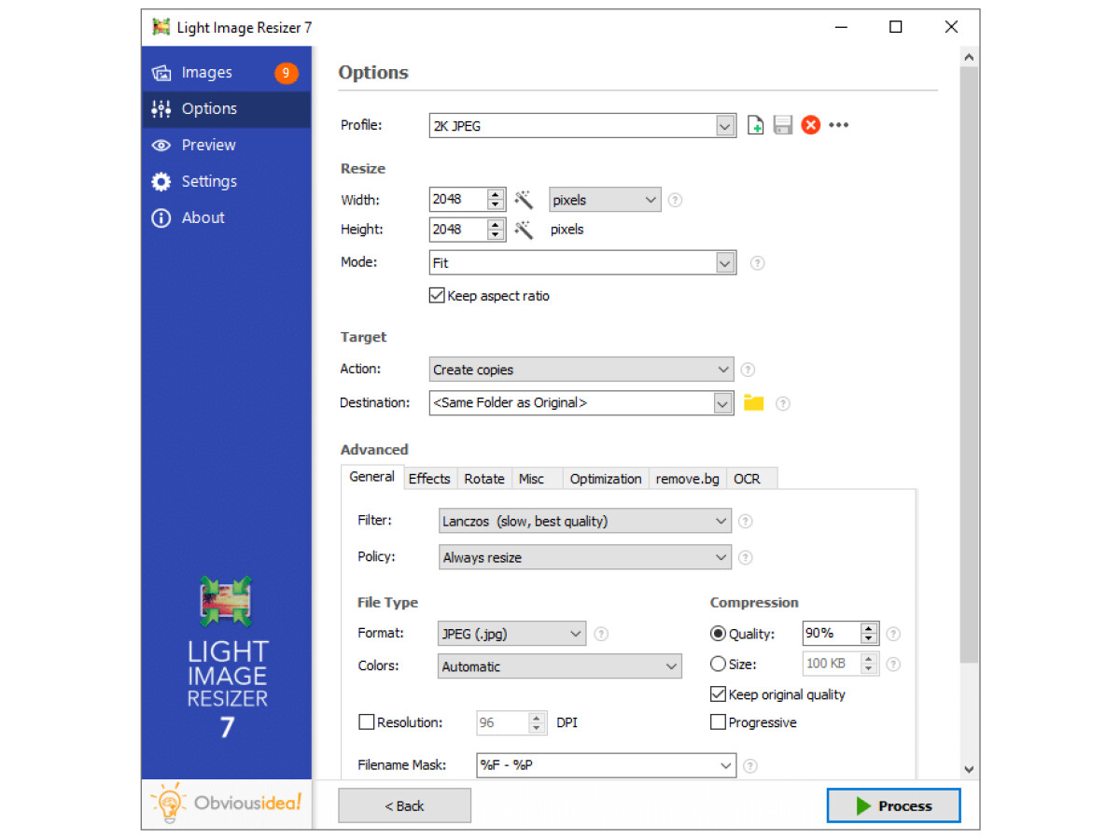1120x840 pixels.
Task: Browse for a destination folder using the yellow folder icon
Action: tap(753, 403)
